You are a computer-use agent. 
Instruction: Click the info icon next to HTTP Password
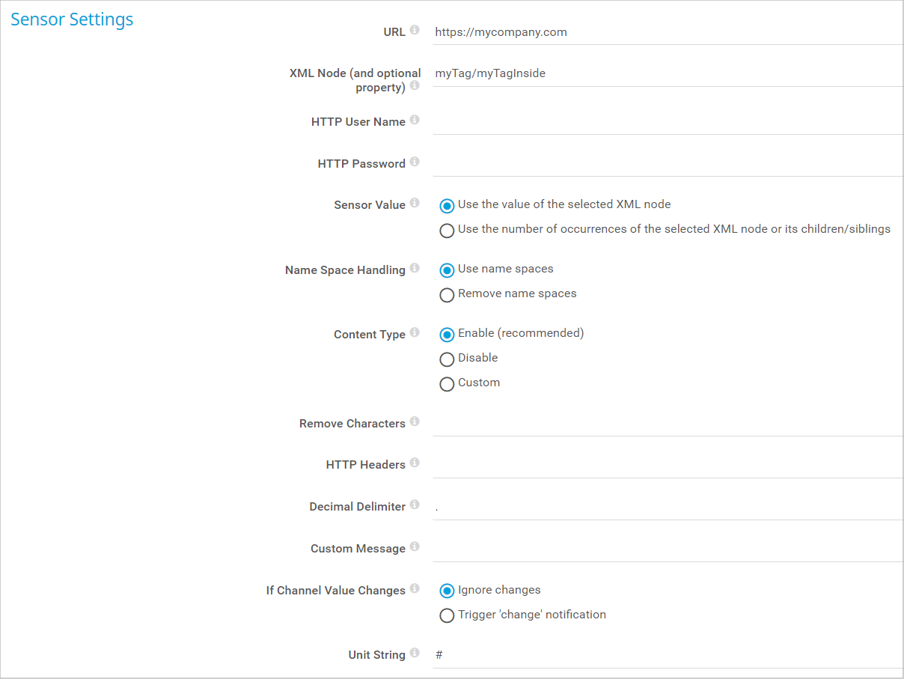415,162
